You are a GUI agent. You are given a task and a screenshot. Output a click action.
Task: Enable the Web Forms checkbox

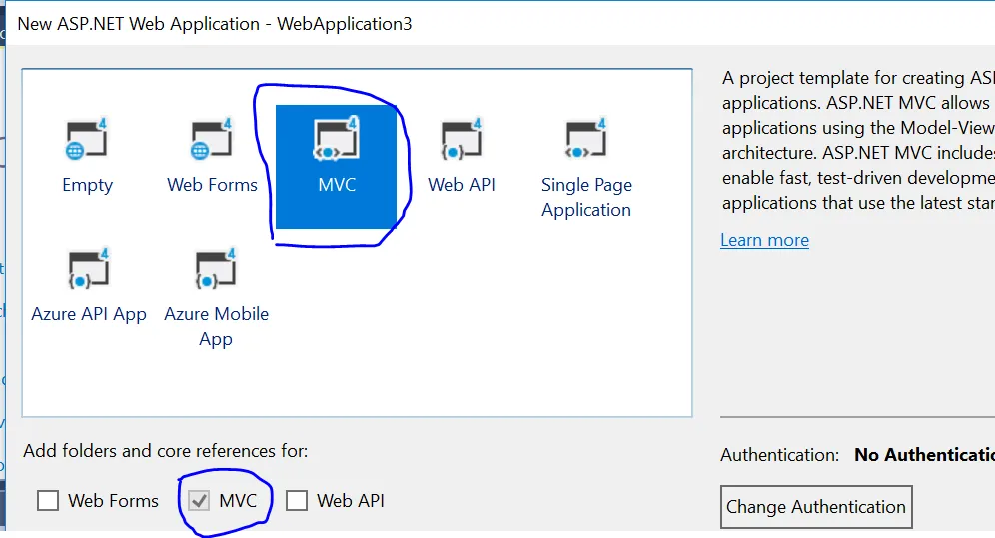tap(48, 501)
